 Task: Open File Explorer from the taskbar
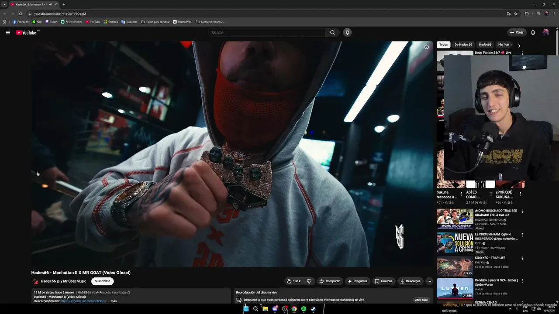click(265, 309)
